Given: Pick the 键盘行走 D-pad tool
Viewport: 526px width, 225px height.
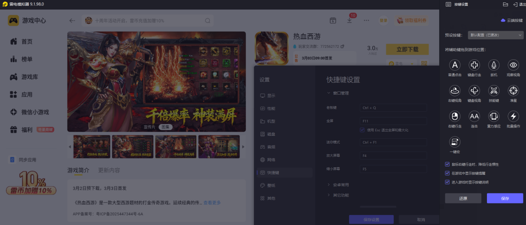Looking at the screenshot, I should pos(474,65).
